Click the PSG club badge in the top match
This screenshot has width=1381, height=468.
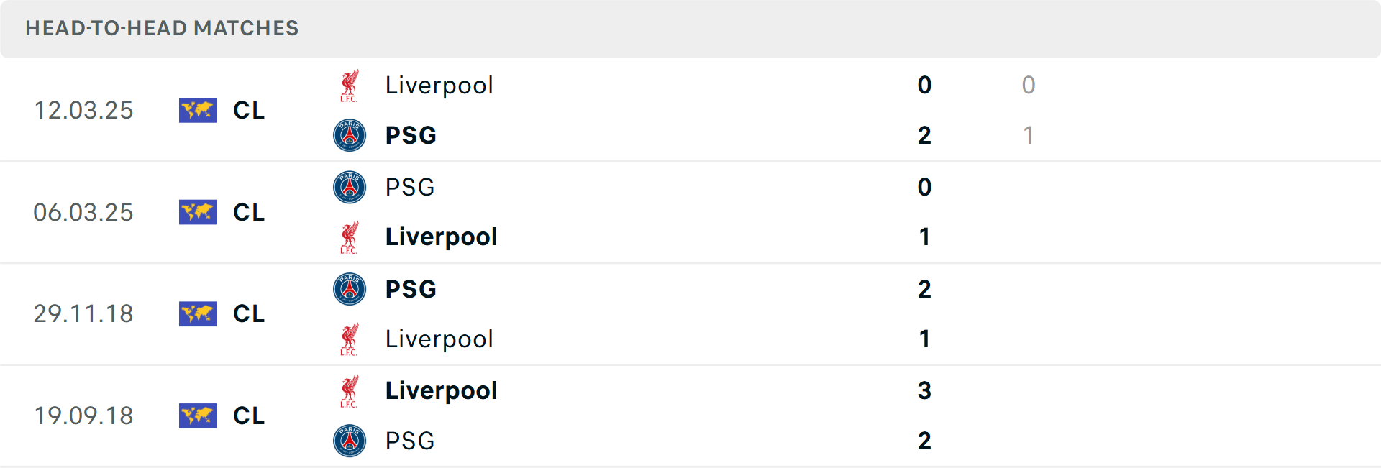pyautogui.click(x=350, y=134)
